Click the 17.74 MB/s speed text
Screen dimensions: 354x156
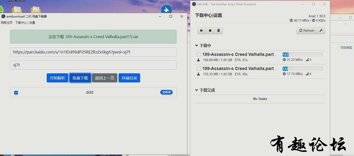pyautogui.click(x=295, y=74)
